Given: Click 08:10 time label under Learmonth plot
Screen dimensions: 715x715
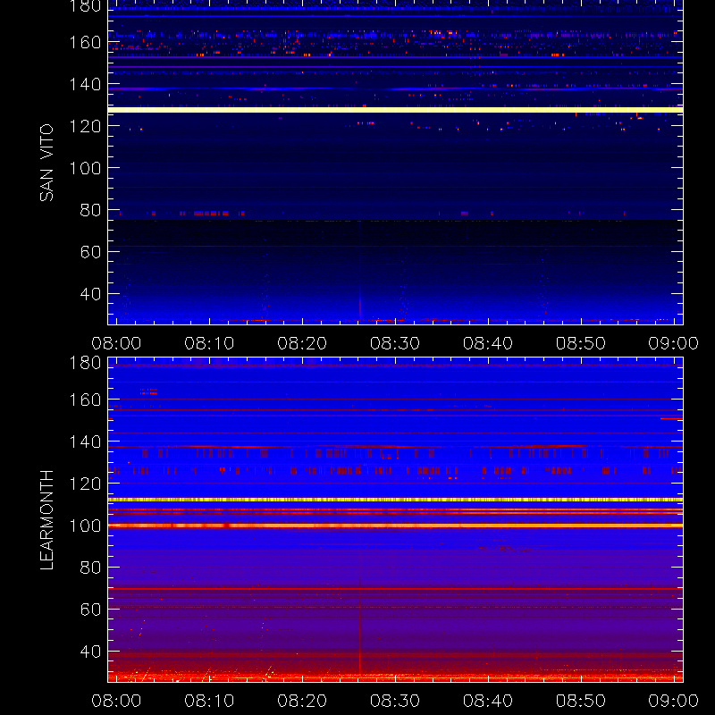Looking at the screenshot, I should tap(209, 701).
